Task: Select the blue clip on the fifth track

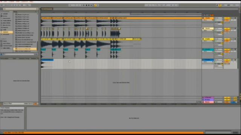Action: click(x=47, y=60)
